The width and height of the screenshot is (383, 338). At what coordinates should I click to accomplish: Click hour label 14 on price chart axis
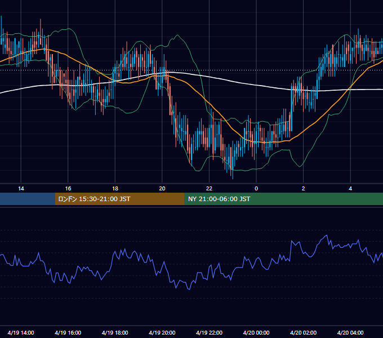[21, 189]
